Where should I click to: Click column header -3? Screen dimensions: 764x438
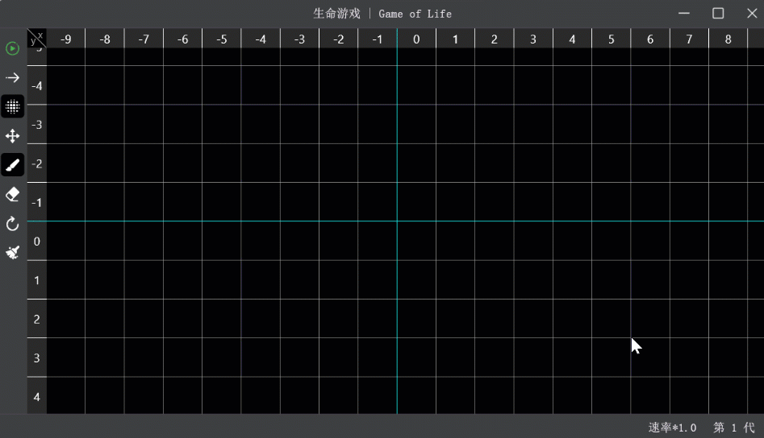[299, 39]
